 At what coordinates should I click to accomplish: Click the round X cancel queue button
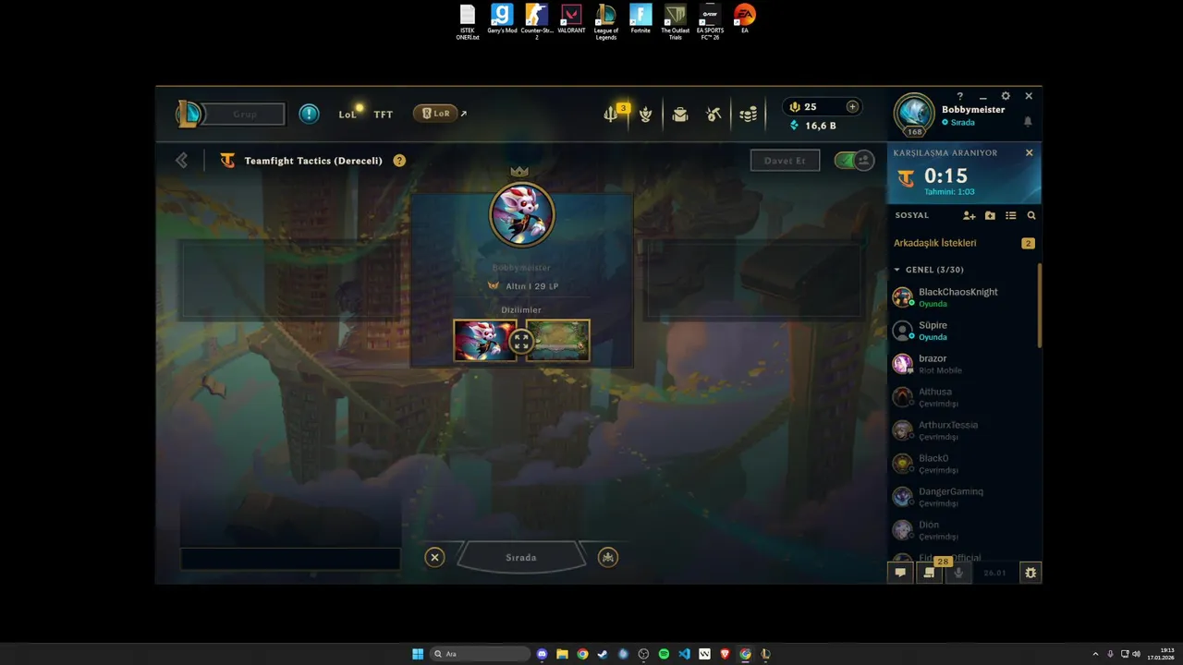(434, 557)
